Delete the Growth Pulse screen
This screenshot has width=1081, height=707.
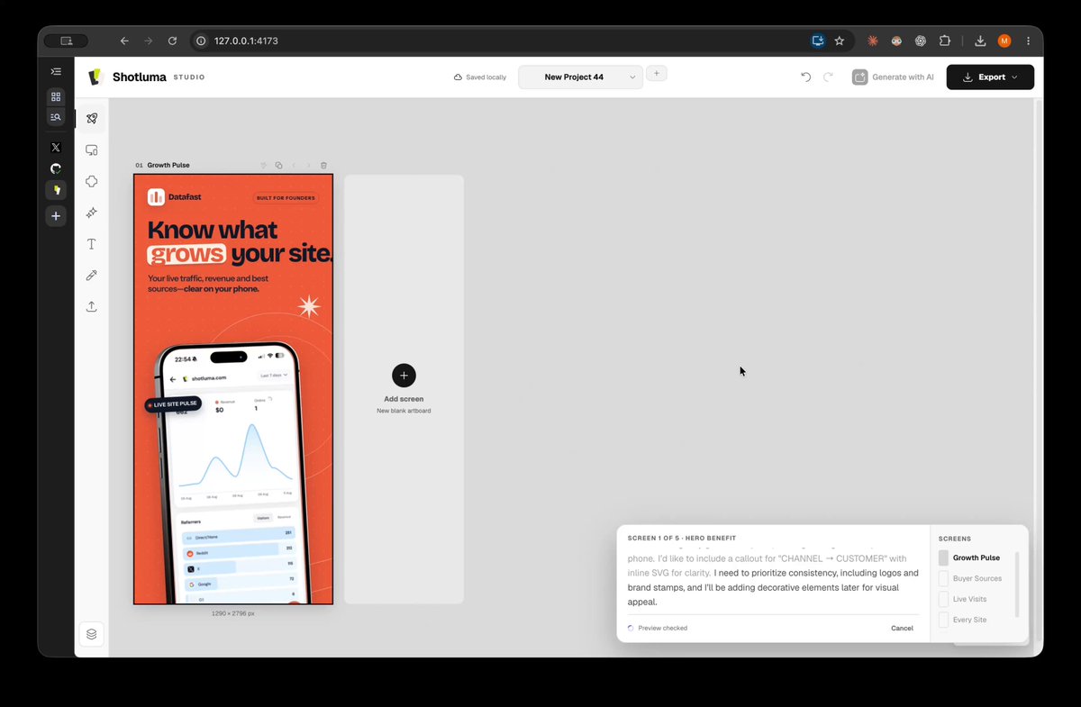(x=324, y=166)
